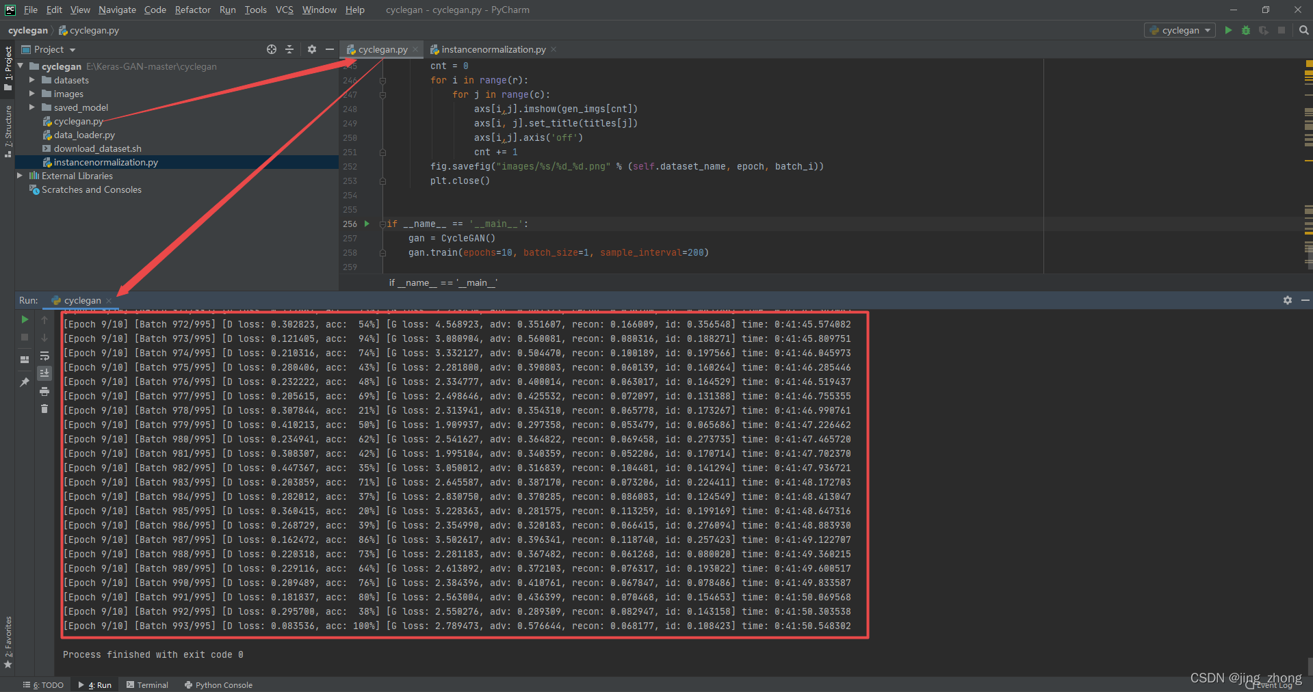1313x692 pixels.
Task: Click up stack trace arrow in Run panel
Action: (x=44, y=319)
